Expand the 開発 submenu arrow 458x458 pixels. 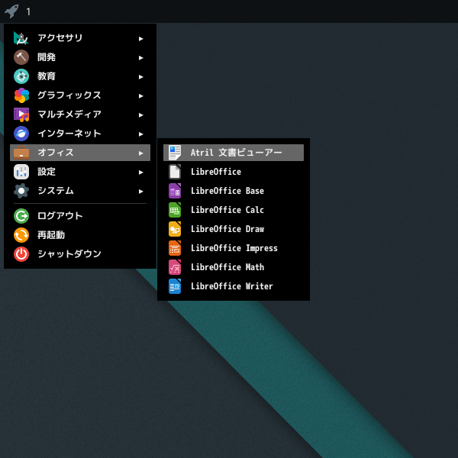140,58
